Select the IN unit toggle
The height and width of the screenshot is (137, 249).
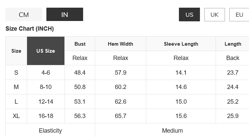click(65, 15)
